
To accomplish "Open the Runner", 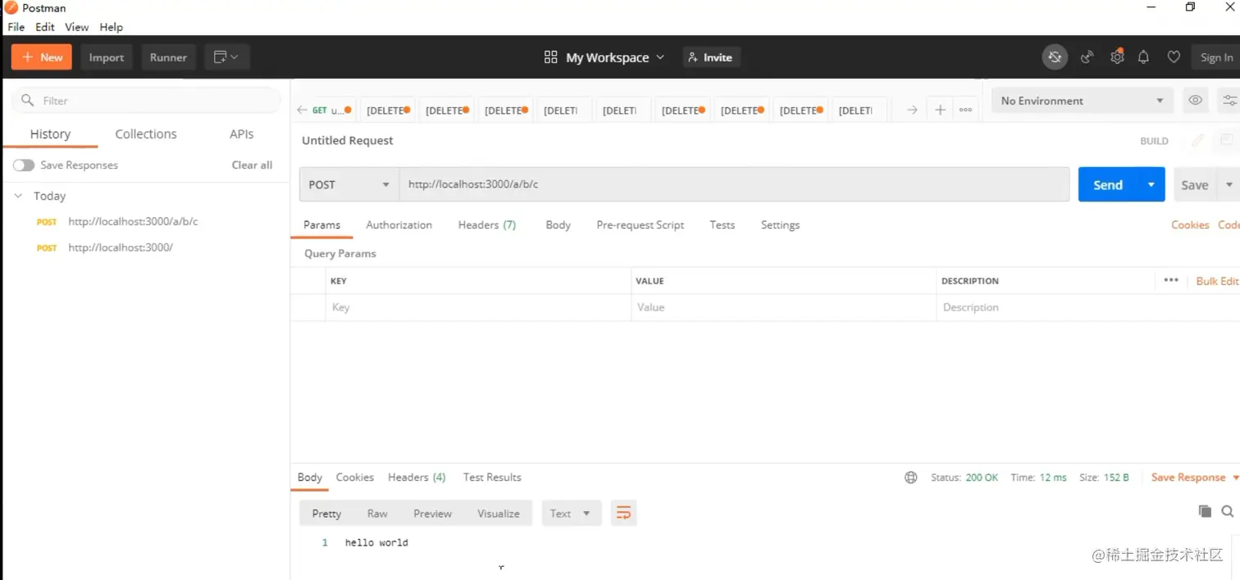I will point(168,57).
